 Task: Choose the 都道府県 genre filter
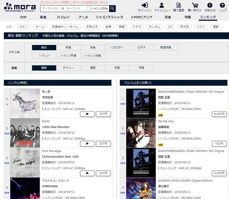pyautogui.click(x=166, y=47)
